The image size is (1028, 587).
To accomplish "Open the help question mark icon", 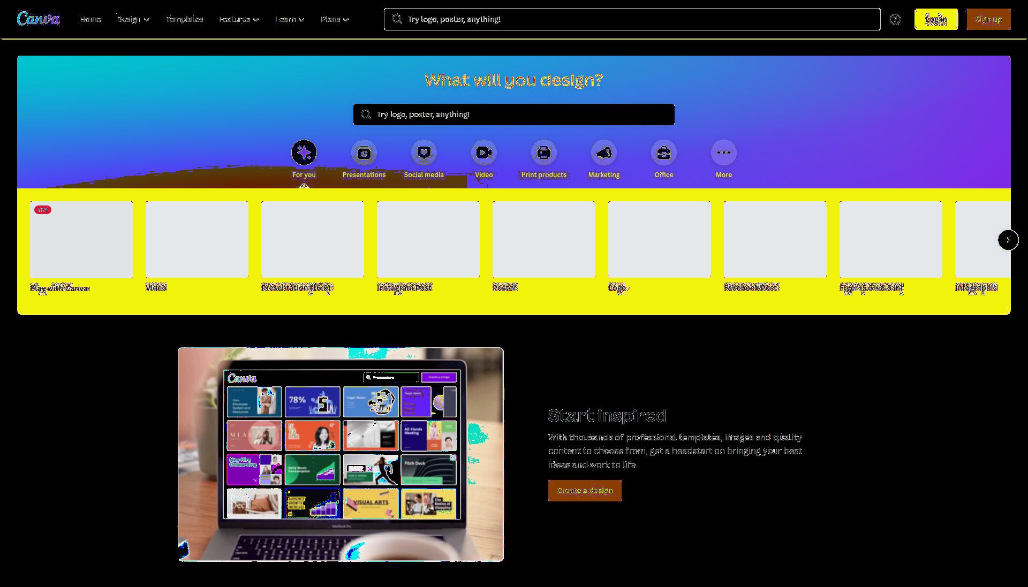I will 895,19.
